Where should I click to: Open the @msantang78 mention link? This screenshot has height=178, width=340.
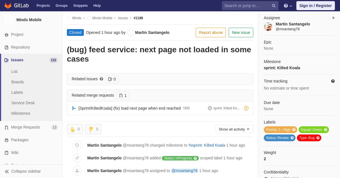(x=184, y=171)
